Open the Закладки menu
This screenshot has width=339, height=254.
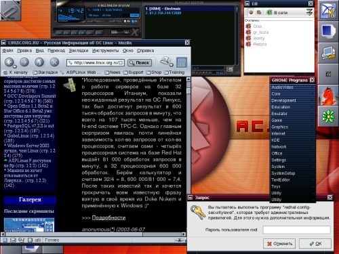[x=79, y=51]
